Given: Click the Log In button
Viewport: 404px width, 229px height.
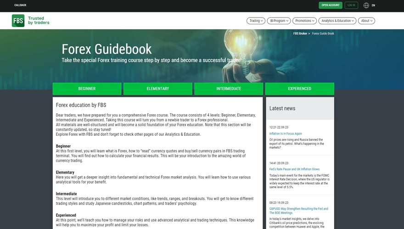Looking at the screenshot, I should 351,5.
